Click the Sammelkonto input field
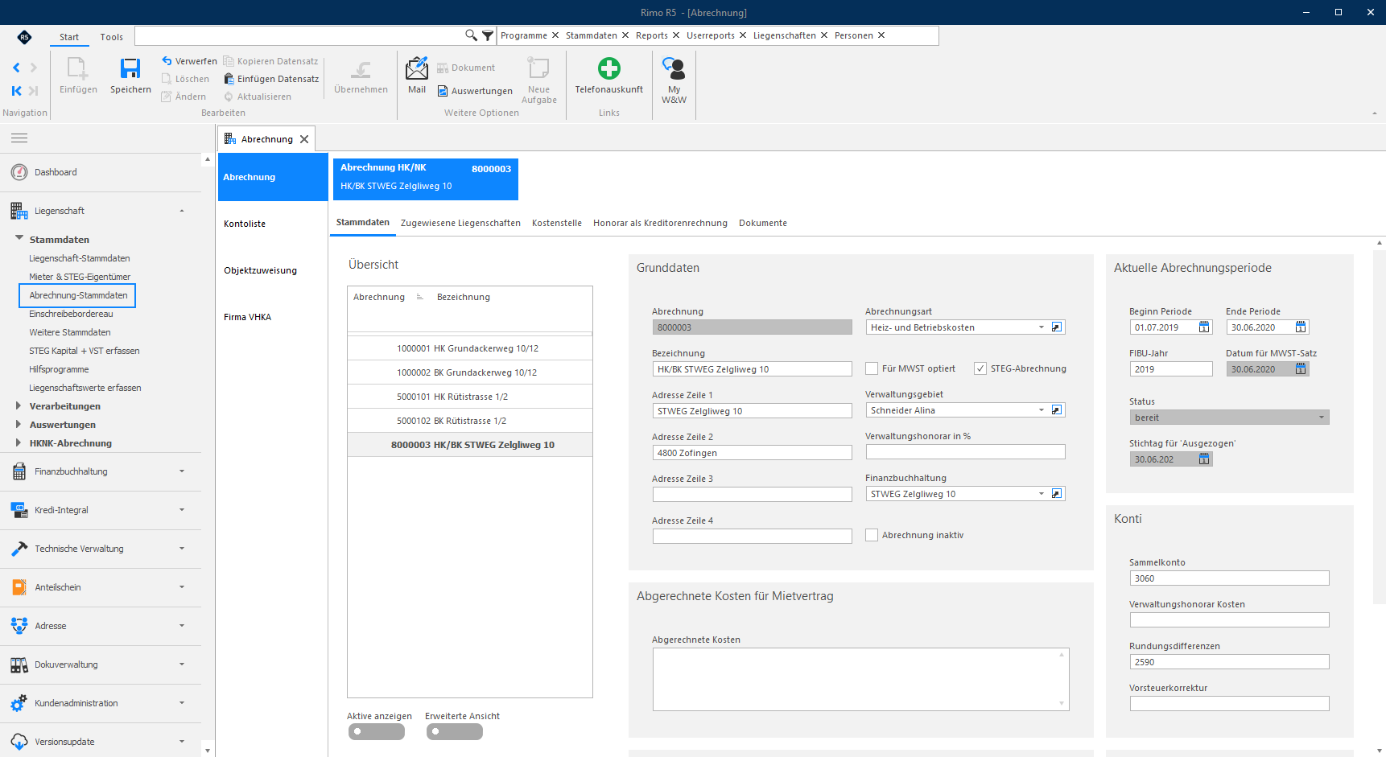The image size is (1386, 757). tap(1229, 578)
